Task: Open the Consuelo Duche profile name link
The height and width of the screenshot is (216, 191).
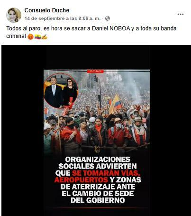Action: coord(47,10)
